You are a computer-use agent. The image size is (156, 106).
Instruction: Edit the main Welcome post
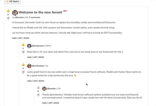(x=20, y=38)
